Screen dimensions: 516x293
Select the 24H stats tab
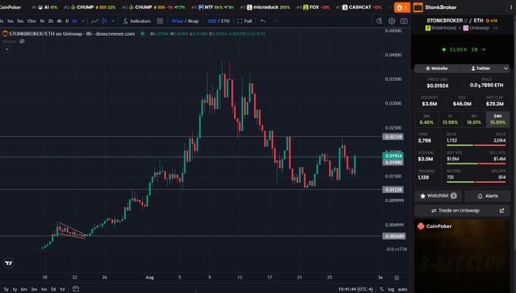[498, 119]
